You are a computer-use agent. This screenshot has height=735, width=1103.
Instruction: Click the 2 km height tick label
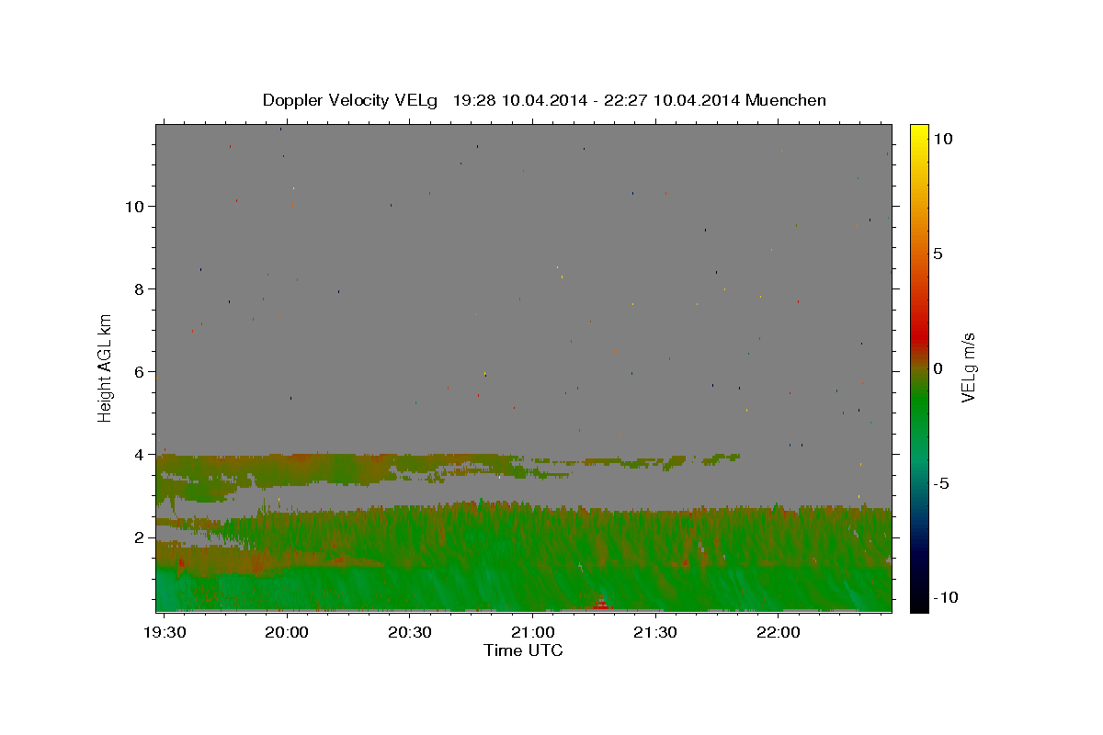point(138,537)
